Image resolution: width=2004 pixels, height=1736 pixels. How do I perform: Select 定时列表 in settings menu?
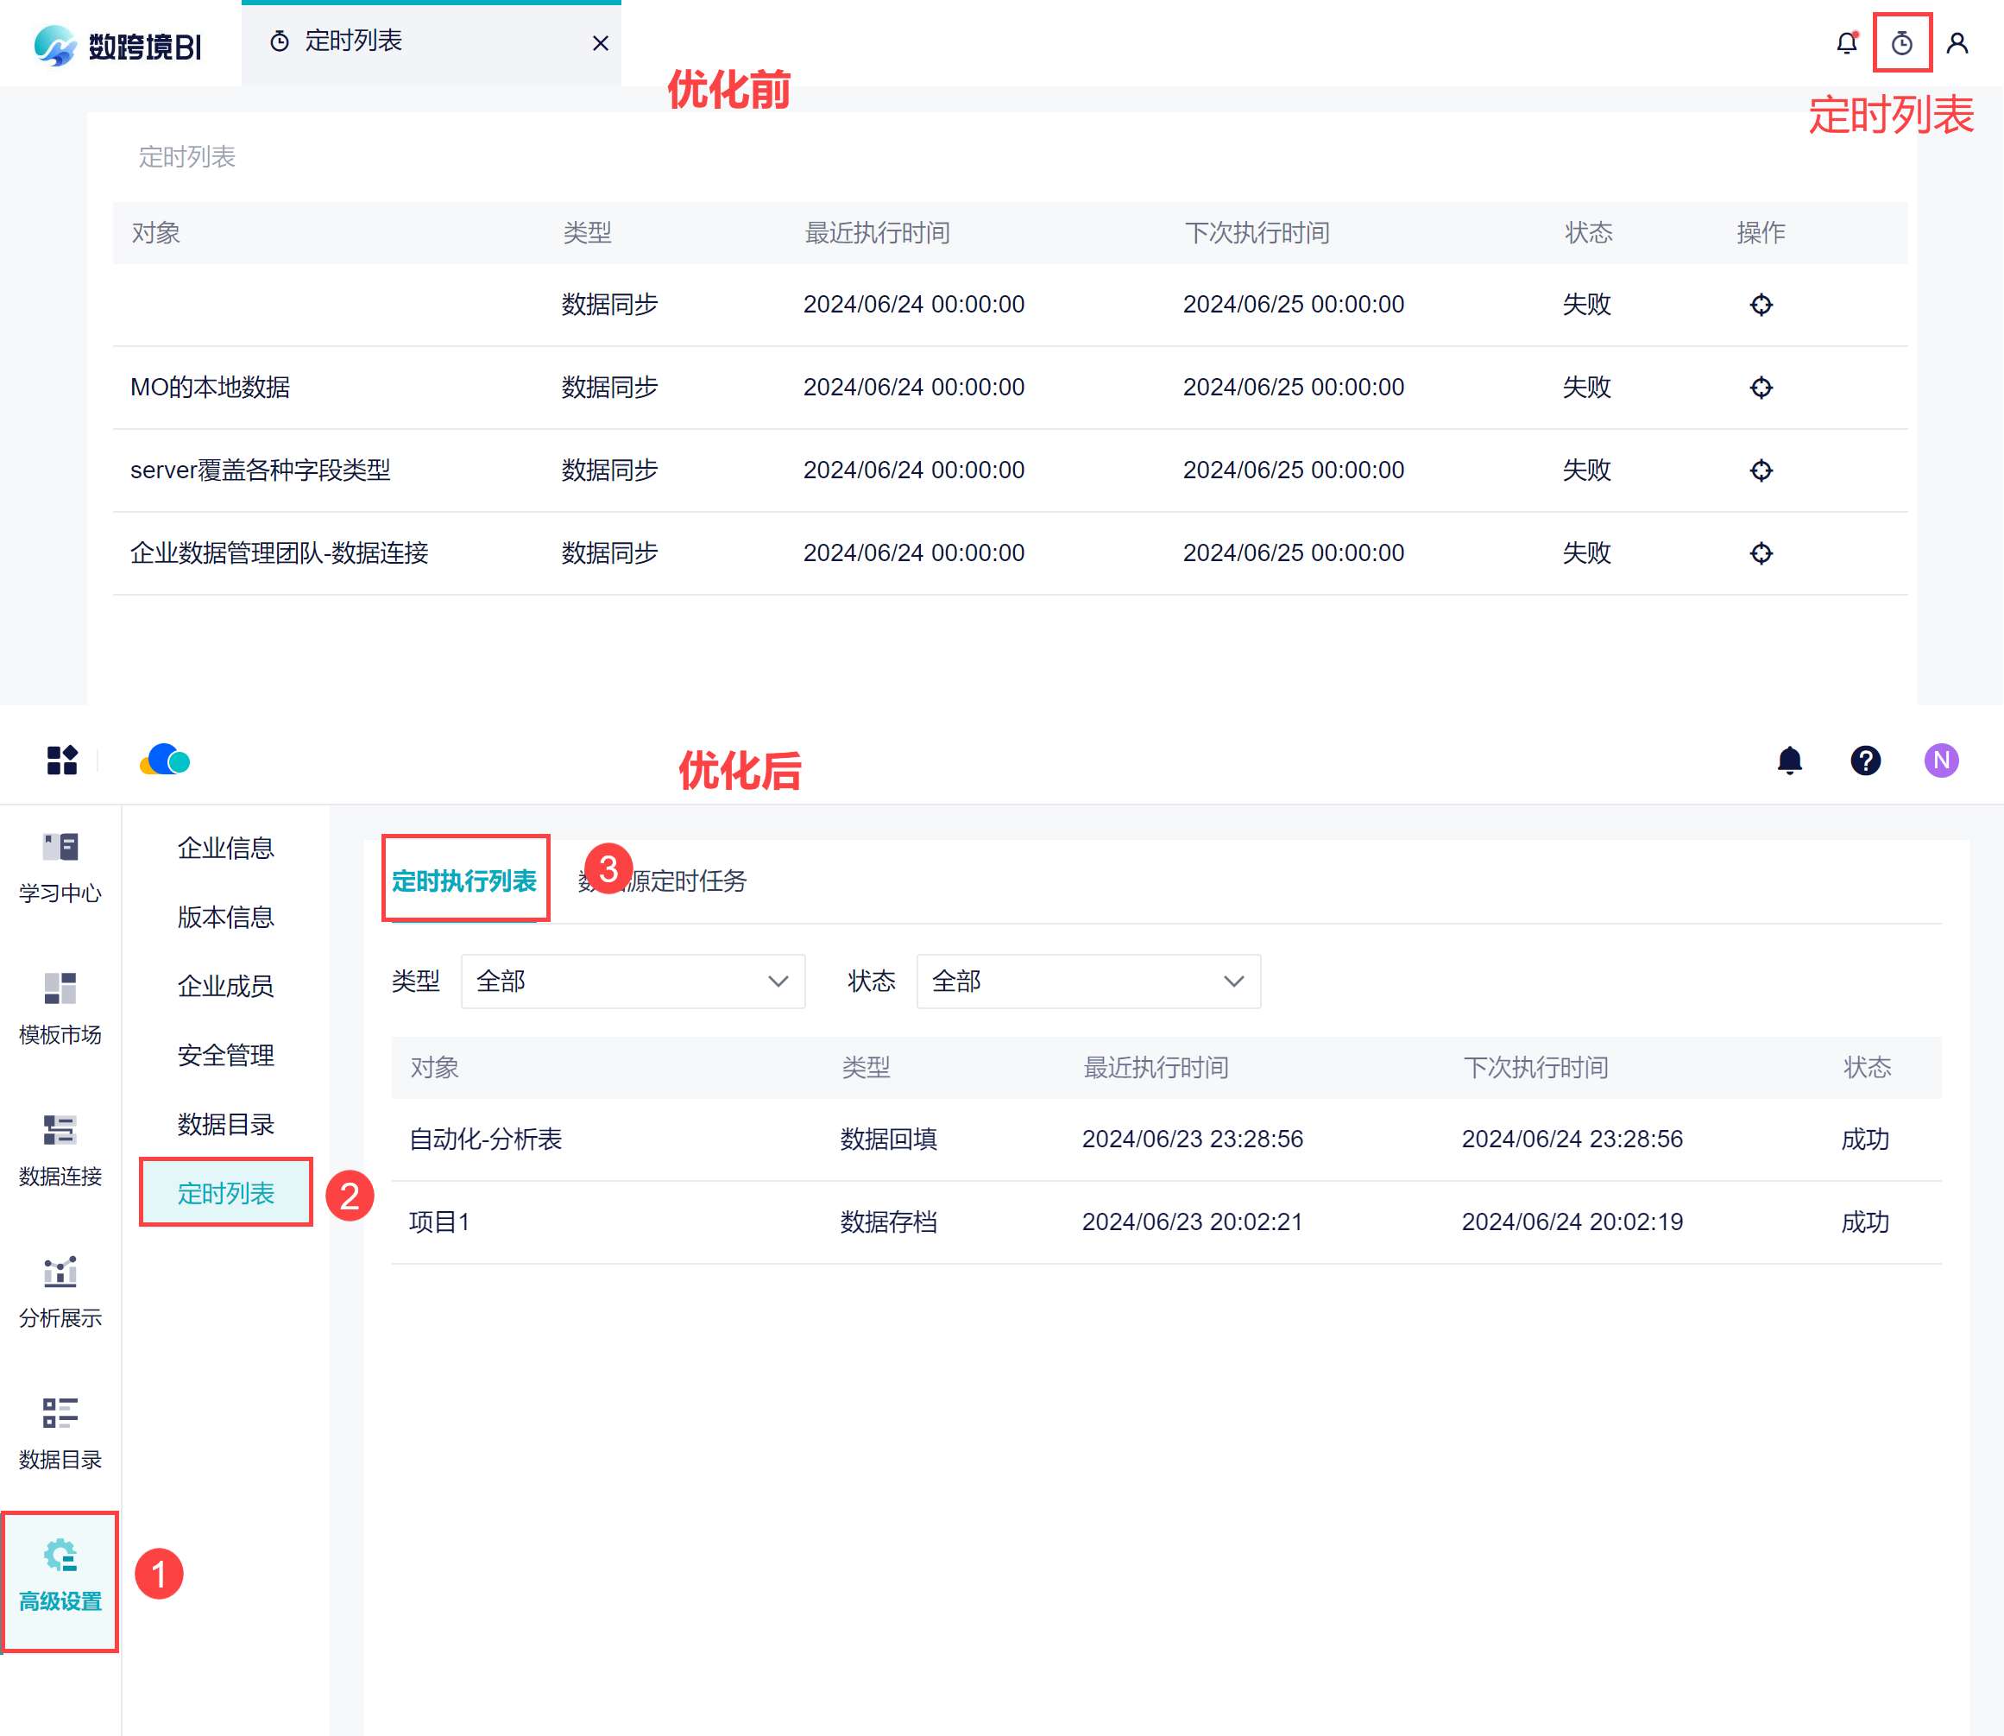225,1194
